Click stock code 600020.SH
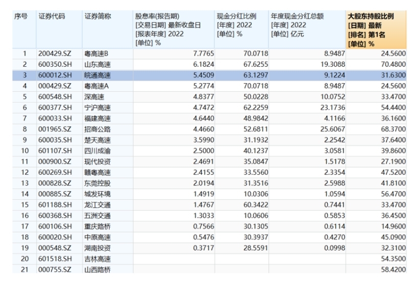The width and height of the screenshot is (416, 285). click(55, 237)
